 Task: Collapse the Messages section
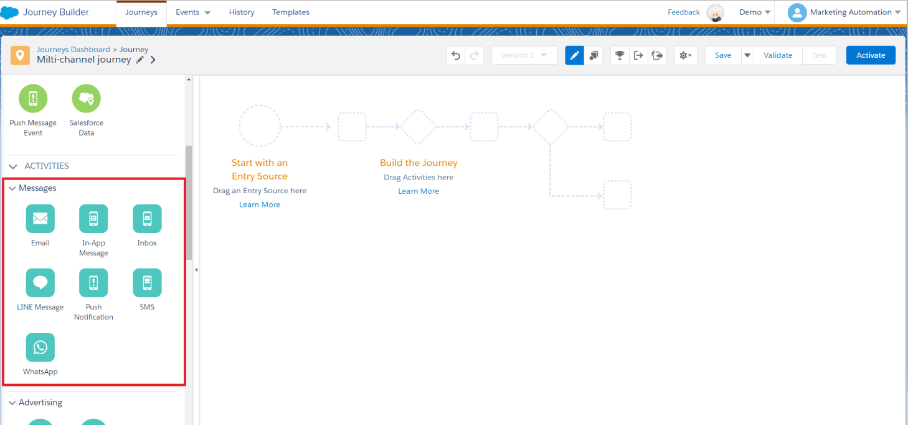[12, 188]
